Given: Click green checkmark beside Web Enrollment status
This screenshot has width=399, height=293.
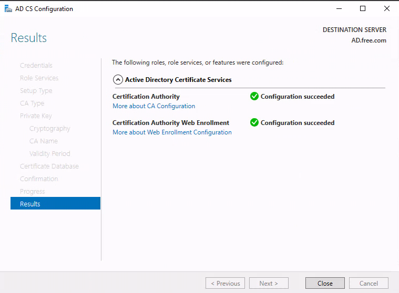Looking at the screenshot, I should click(254, 122).
